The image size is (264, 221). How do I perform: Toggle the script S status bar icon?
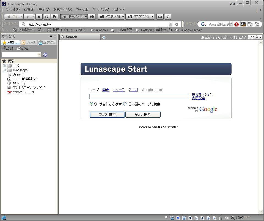click(196, 218)
